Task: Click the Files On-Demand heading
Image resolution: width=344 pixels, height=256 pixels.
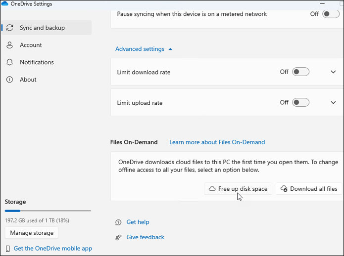Action: 134,142
